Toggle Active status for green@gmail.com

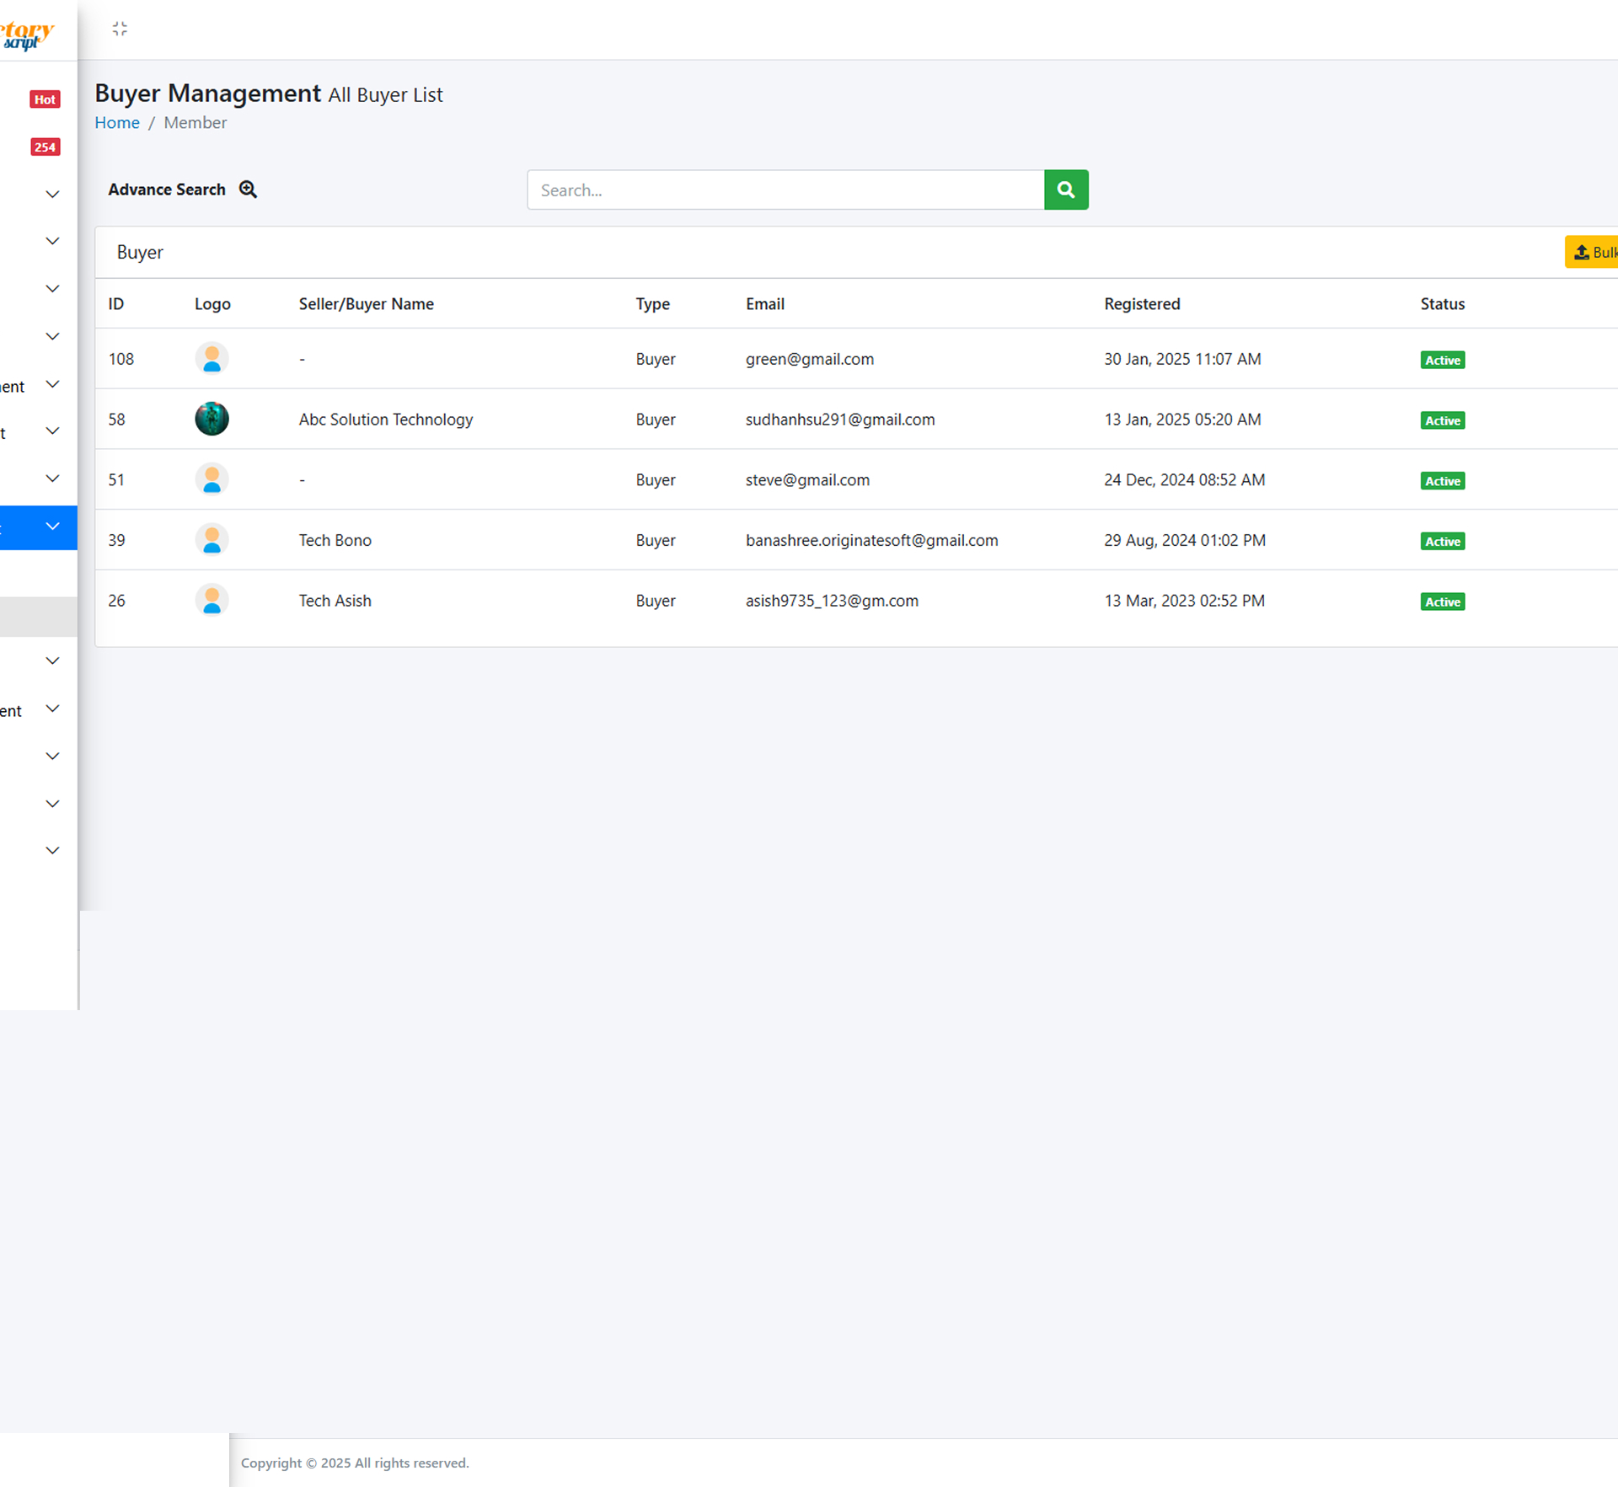(x=1442, y=361)
